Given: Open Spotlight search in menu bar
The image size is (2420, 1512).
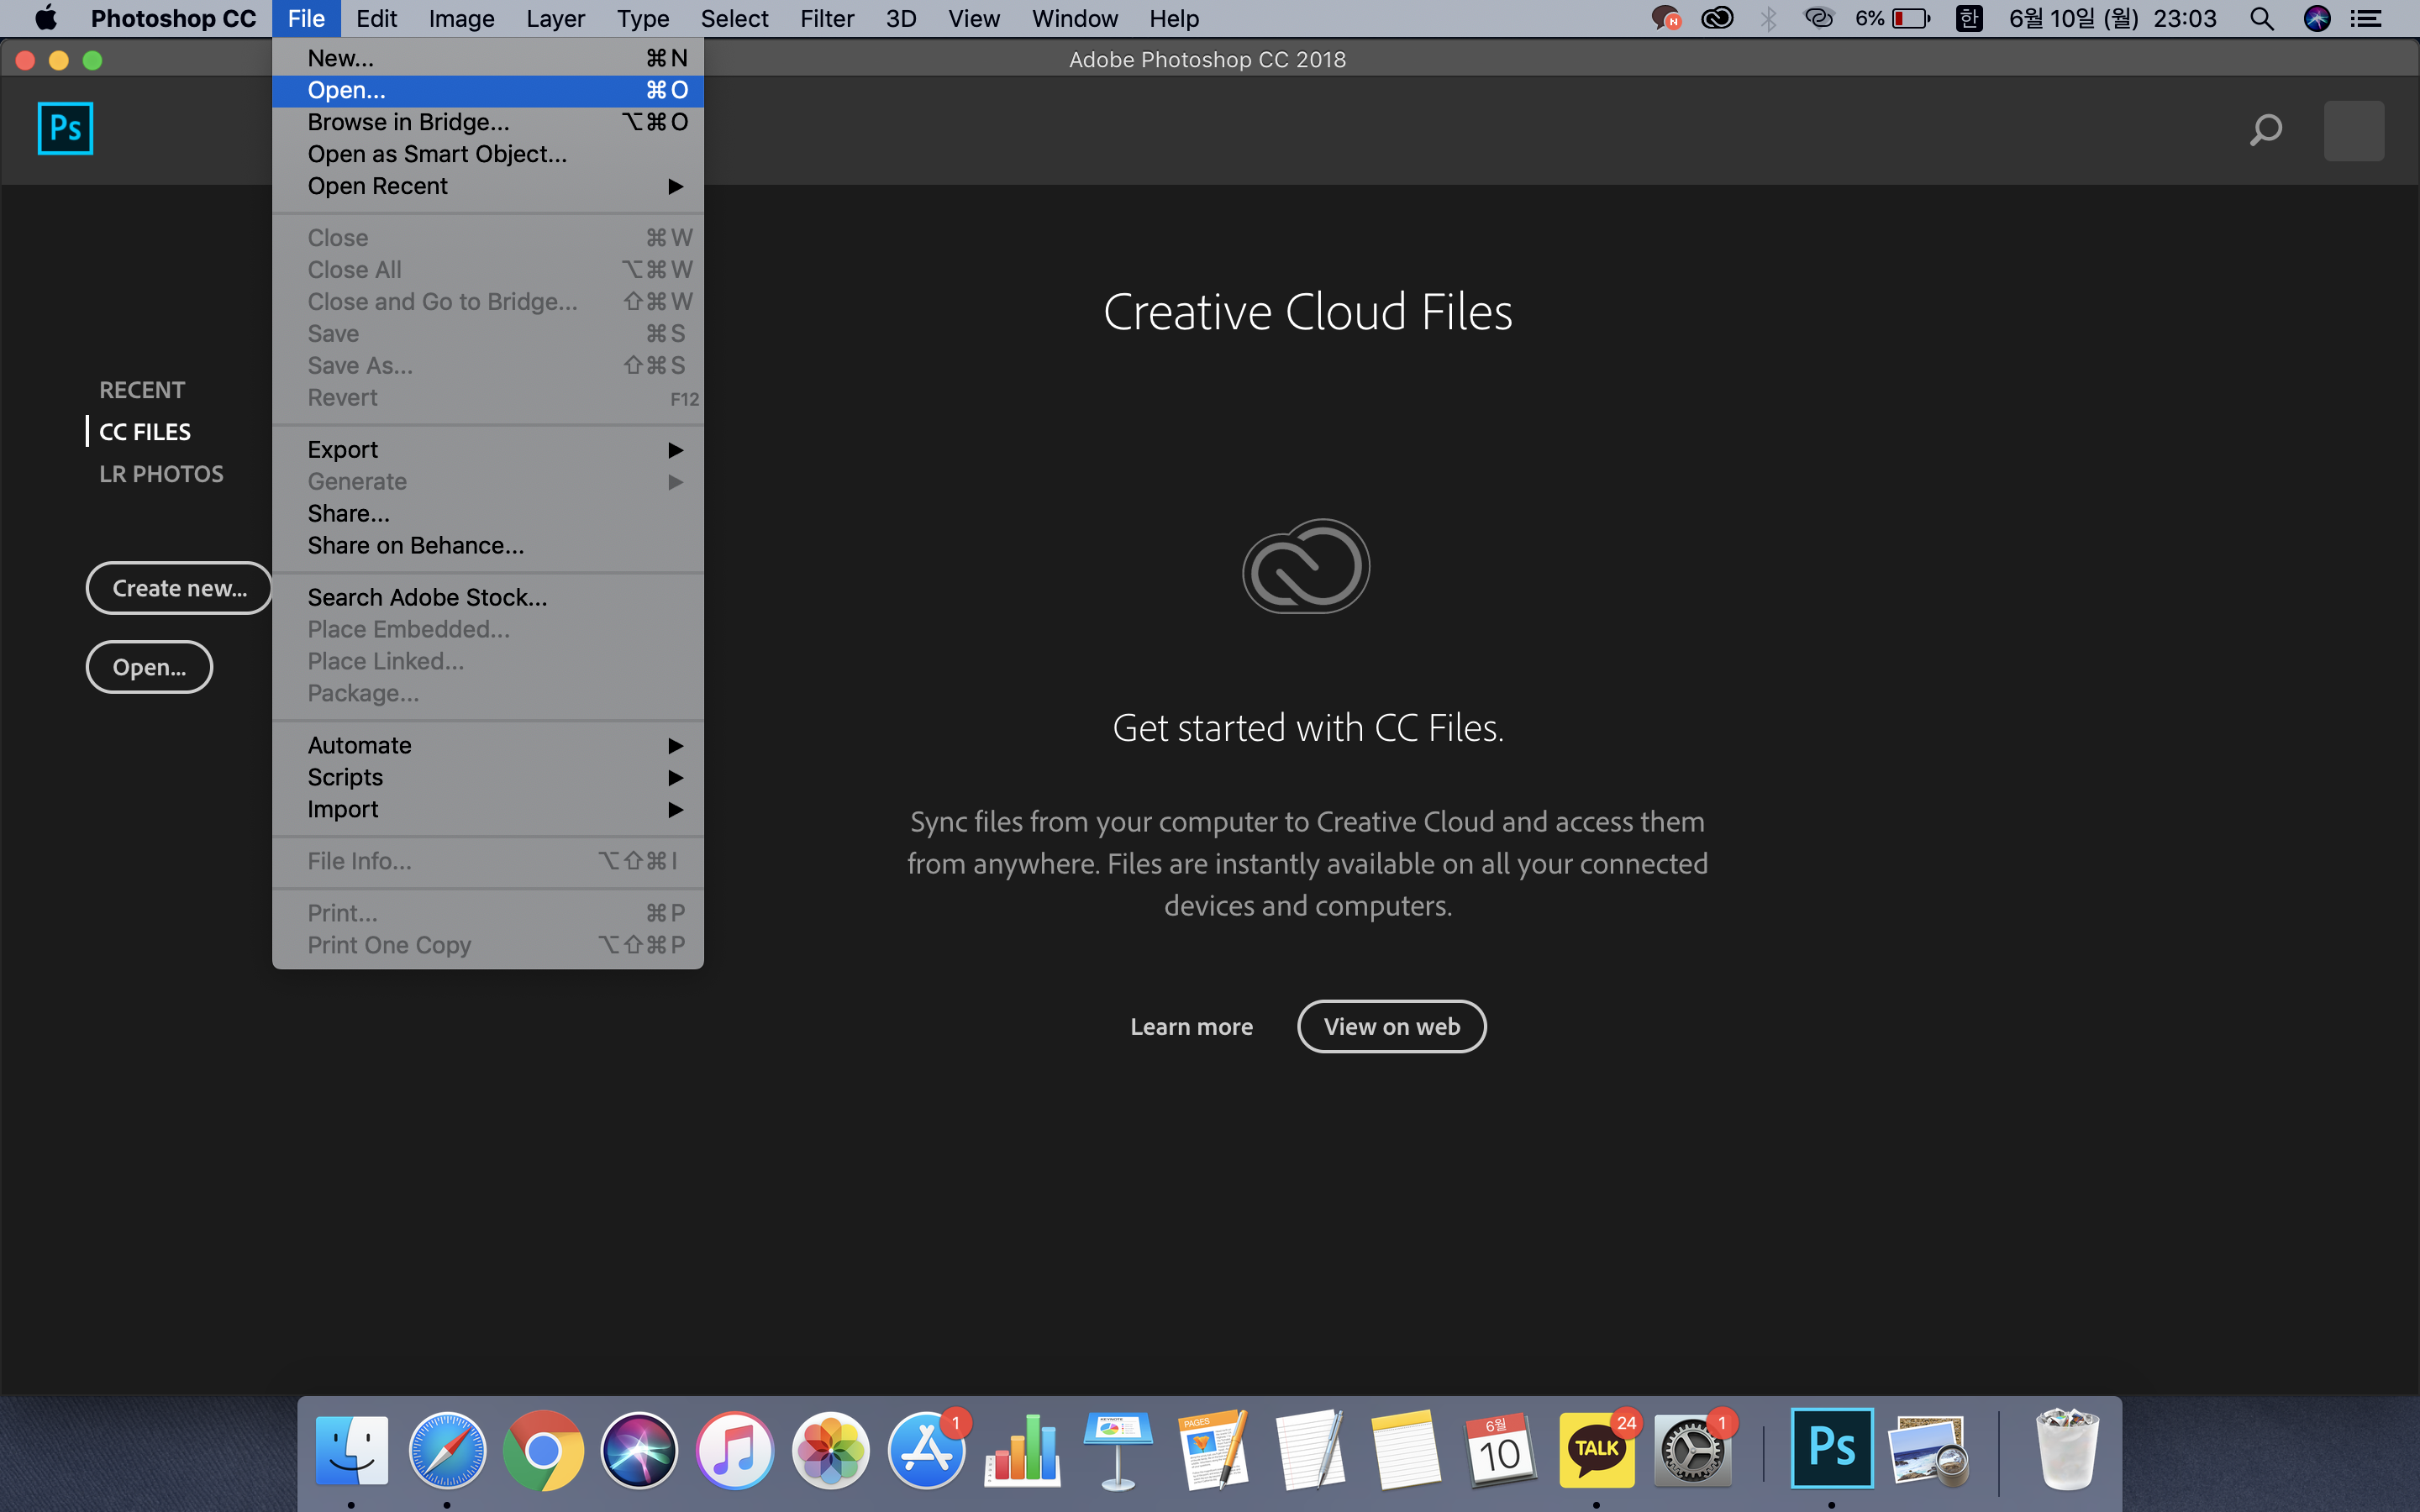Looking at the screenshot, I should pos(2262,18).
